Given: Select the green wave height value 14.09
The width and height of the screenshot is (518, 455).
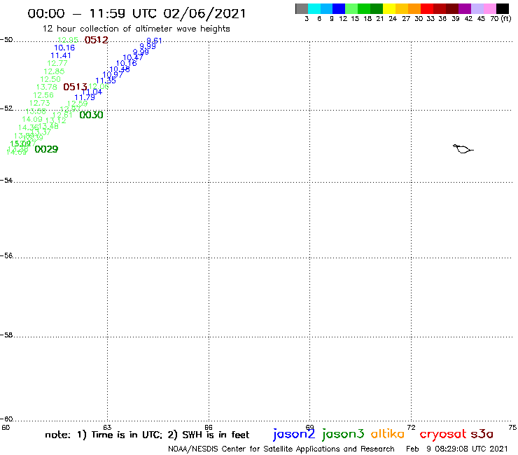Looking at the screenshot, I should click(x=32, y=119).
